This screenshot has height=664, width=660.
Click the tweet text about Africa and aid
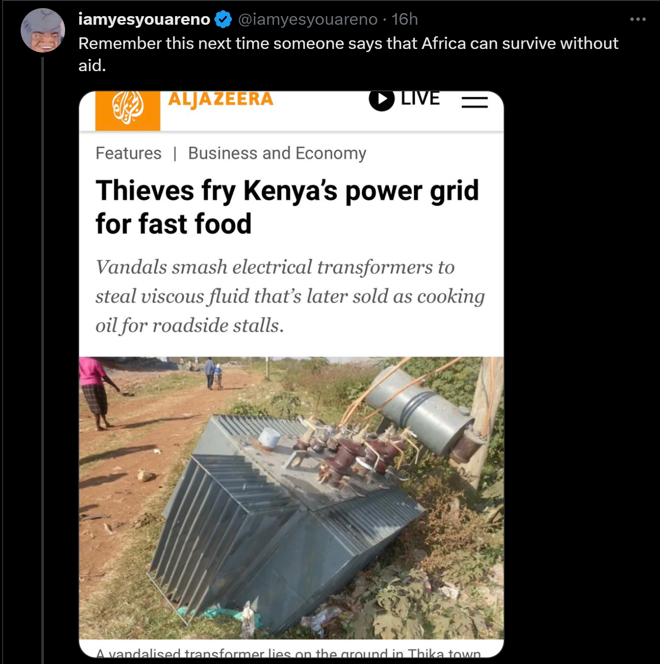click(348, 54)
